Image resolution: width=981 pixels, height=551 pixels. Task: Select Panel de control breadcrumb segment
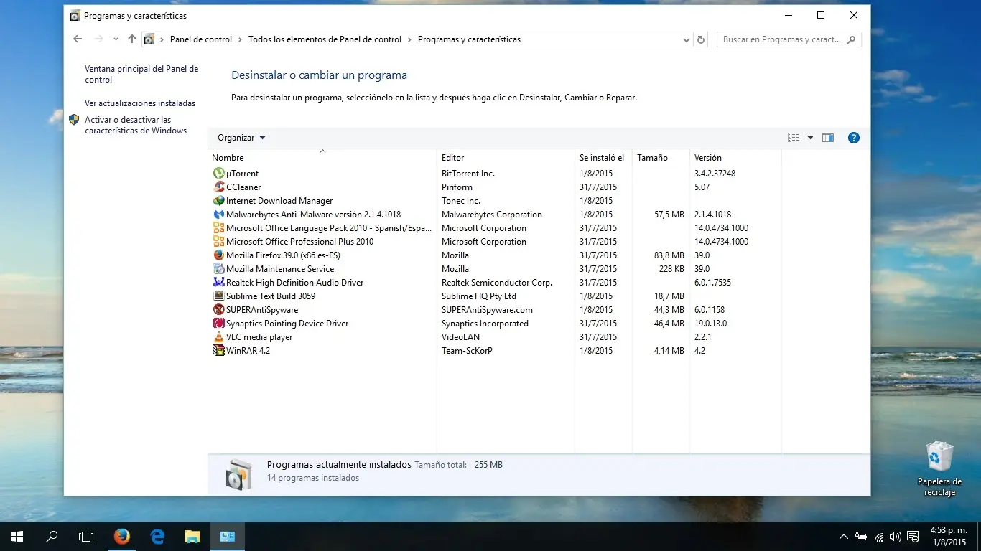coord(201,40)
